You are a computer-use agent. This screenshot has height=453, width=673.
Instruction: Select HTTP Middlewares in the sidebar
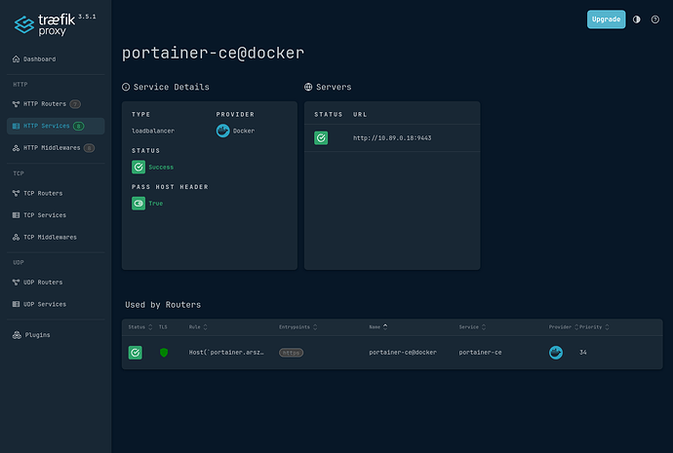click(x=51, y=148)
